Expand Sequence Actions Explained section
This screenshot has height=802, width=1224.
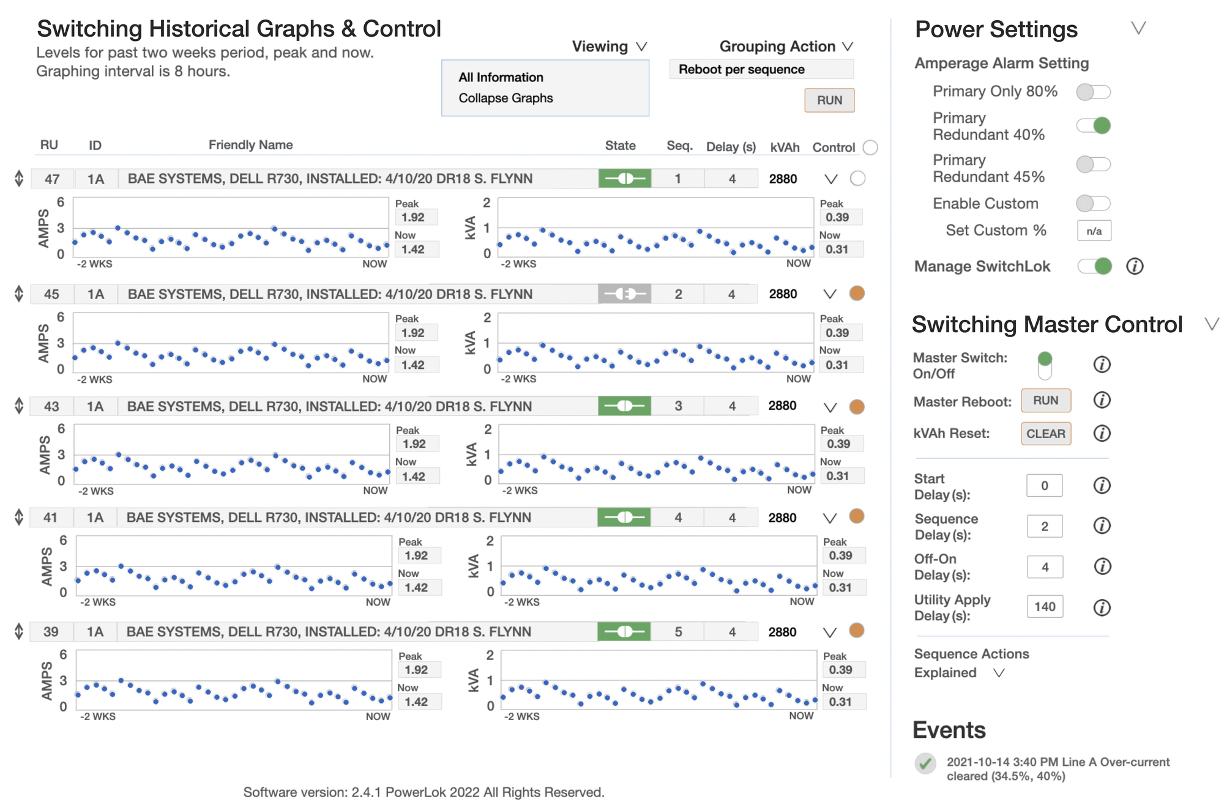click(999, 673)
